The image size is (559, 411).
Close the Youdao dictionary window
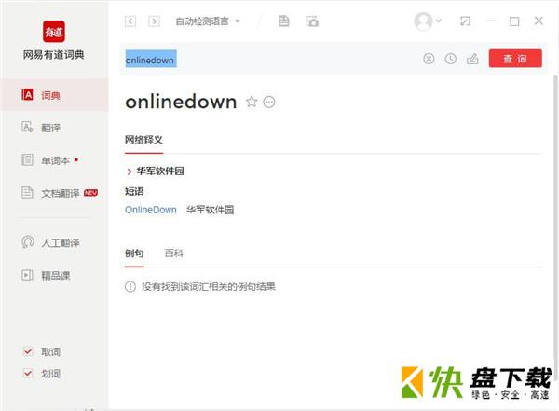[x=539, y=21]
